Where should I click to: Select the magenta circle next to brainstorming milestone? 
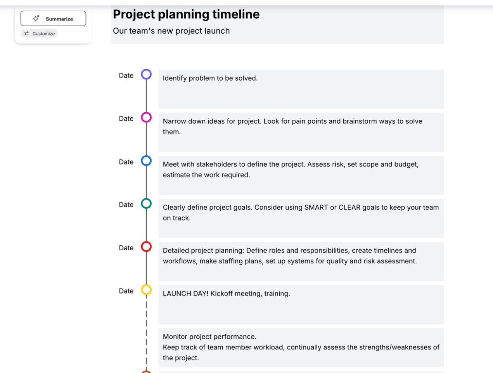tap(146, 118)
